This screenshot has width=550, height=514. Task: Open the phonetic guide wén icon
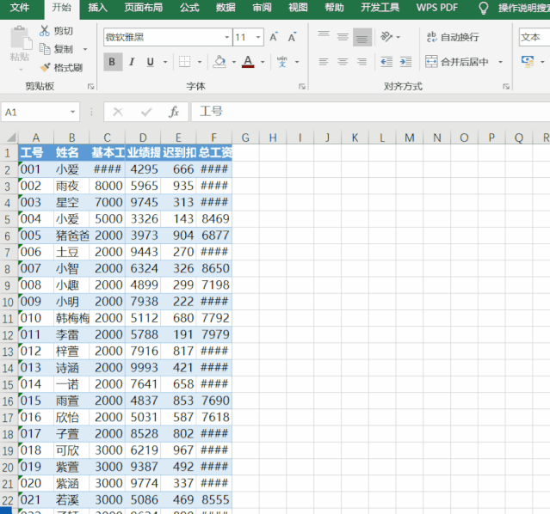282,62
